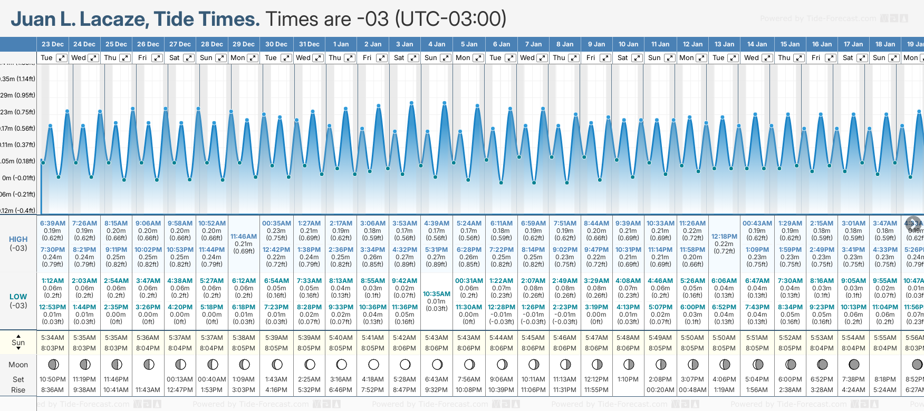Click the 23 Dec moon phase icon
The width and height of the screenshot is (924, 411).
pyautogui.click(x=53, y=364)
